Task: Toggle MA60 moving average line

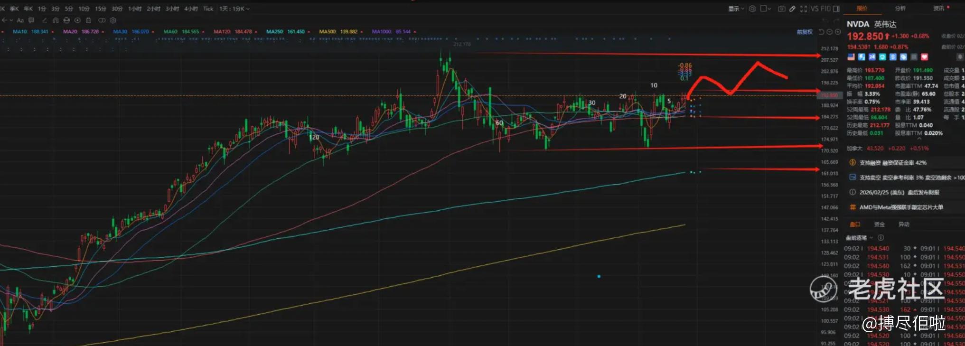Action: tap(181, 32)
